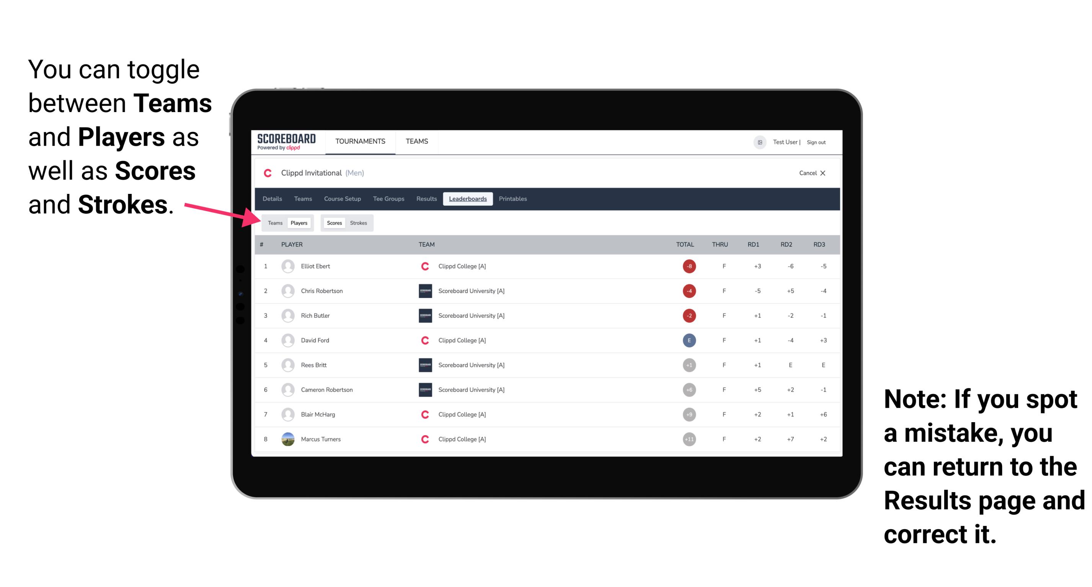Click the Cancel 'X' icon on tournament
The width and height of the screenshot is (1092, 587).
822,173
